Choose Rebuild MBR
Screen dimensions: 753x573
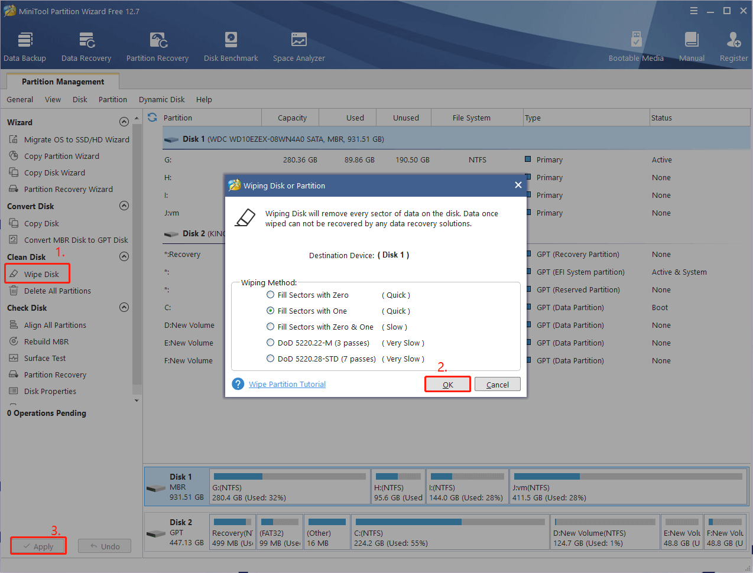39,341
